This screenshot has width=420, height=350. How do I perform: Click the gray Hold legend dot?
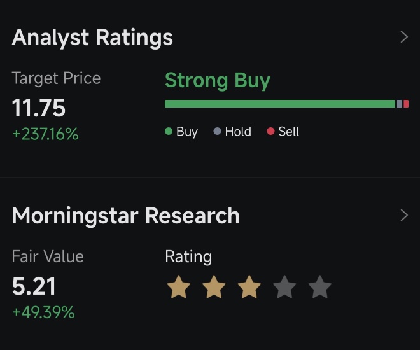(217, 132)
